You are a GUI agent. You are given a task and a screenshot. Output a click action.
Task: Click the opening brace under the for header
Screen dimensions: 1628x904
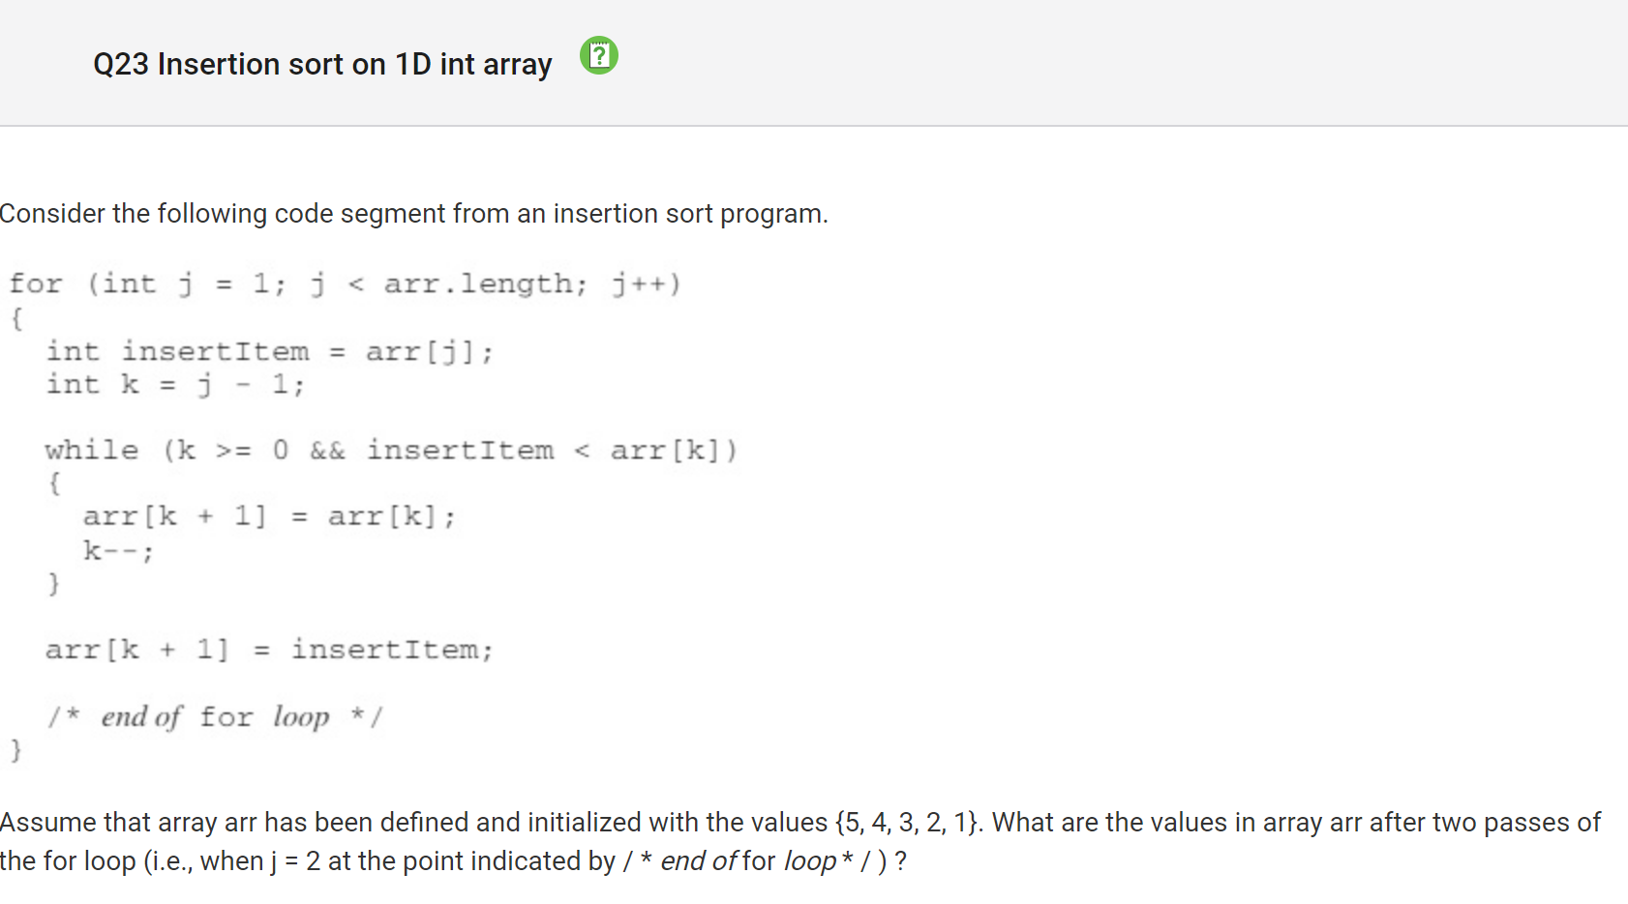pos(16,317)
